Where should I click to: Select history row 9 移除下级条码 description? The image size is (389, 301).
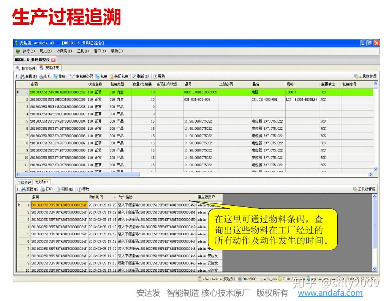157,263
